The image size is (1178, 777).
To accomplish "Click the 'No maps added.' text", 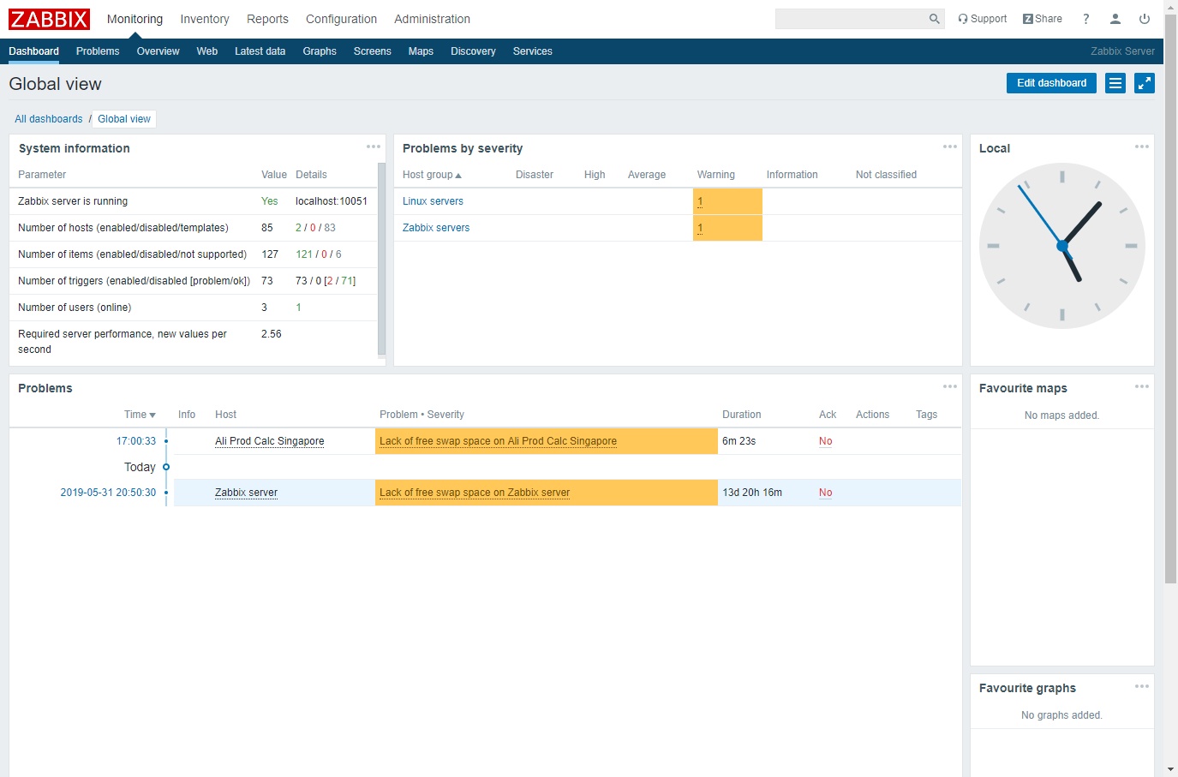I will pyautogui.click(x=1061, y=415).
